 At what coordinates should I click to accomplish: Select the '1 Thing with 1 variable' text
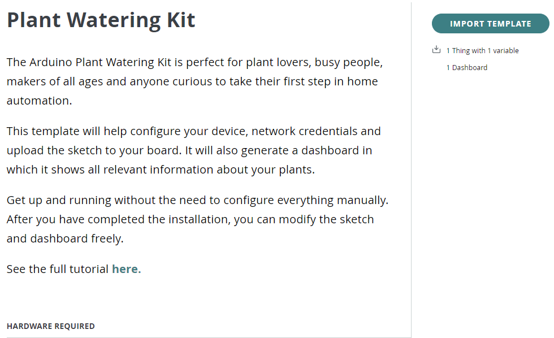click(x=482, y=50)
